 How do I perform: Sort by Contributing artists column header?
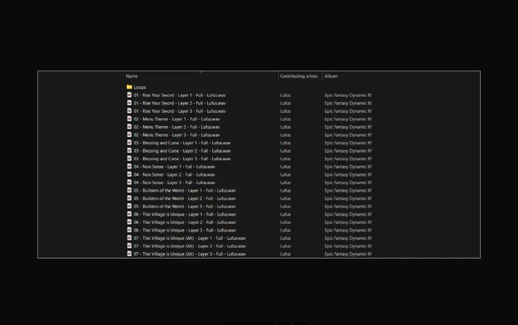point(299,76)
